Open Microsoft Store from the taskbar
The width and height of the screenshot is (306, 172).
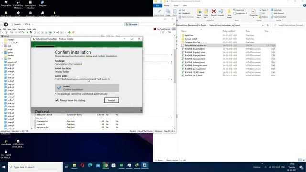pyautogui.click(x=114, y=166)
